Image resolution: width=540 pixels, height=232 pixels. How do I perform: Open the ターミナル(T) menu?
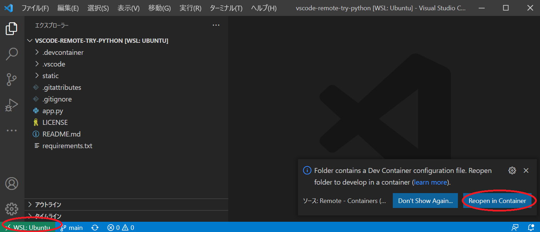tap(226, 8)
